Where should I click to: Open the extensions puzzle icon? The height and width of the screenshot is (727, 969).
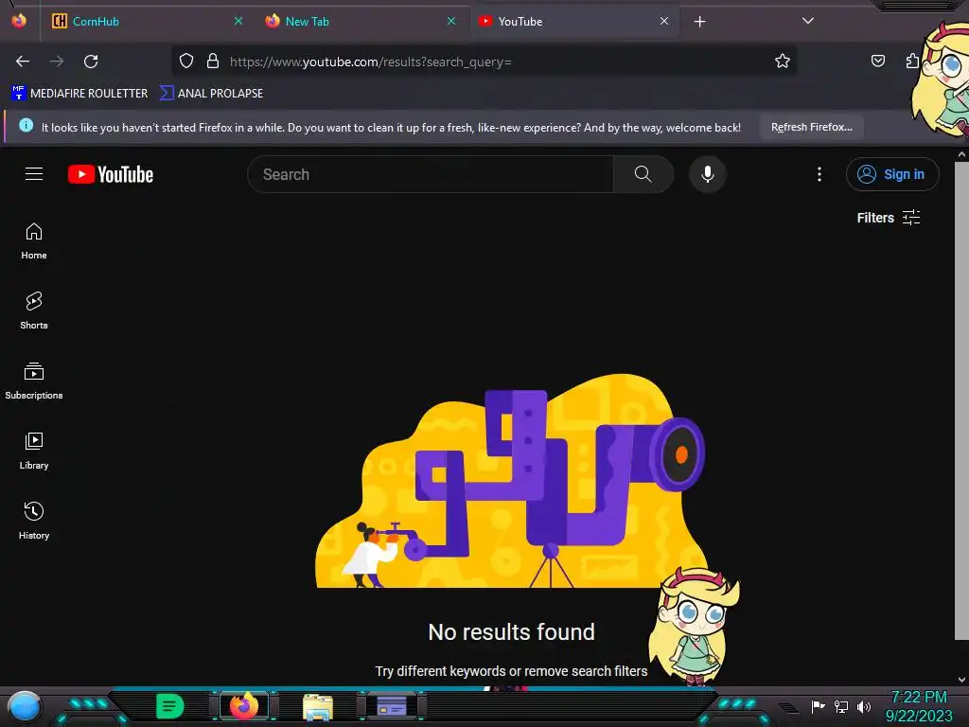pos(913,61)
